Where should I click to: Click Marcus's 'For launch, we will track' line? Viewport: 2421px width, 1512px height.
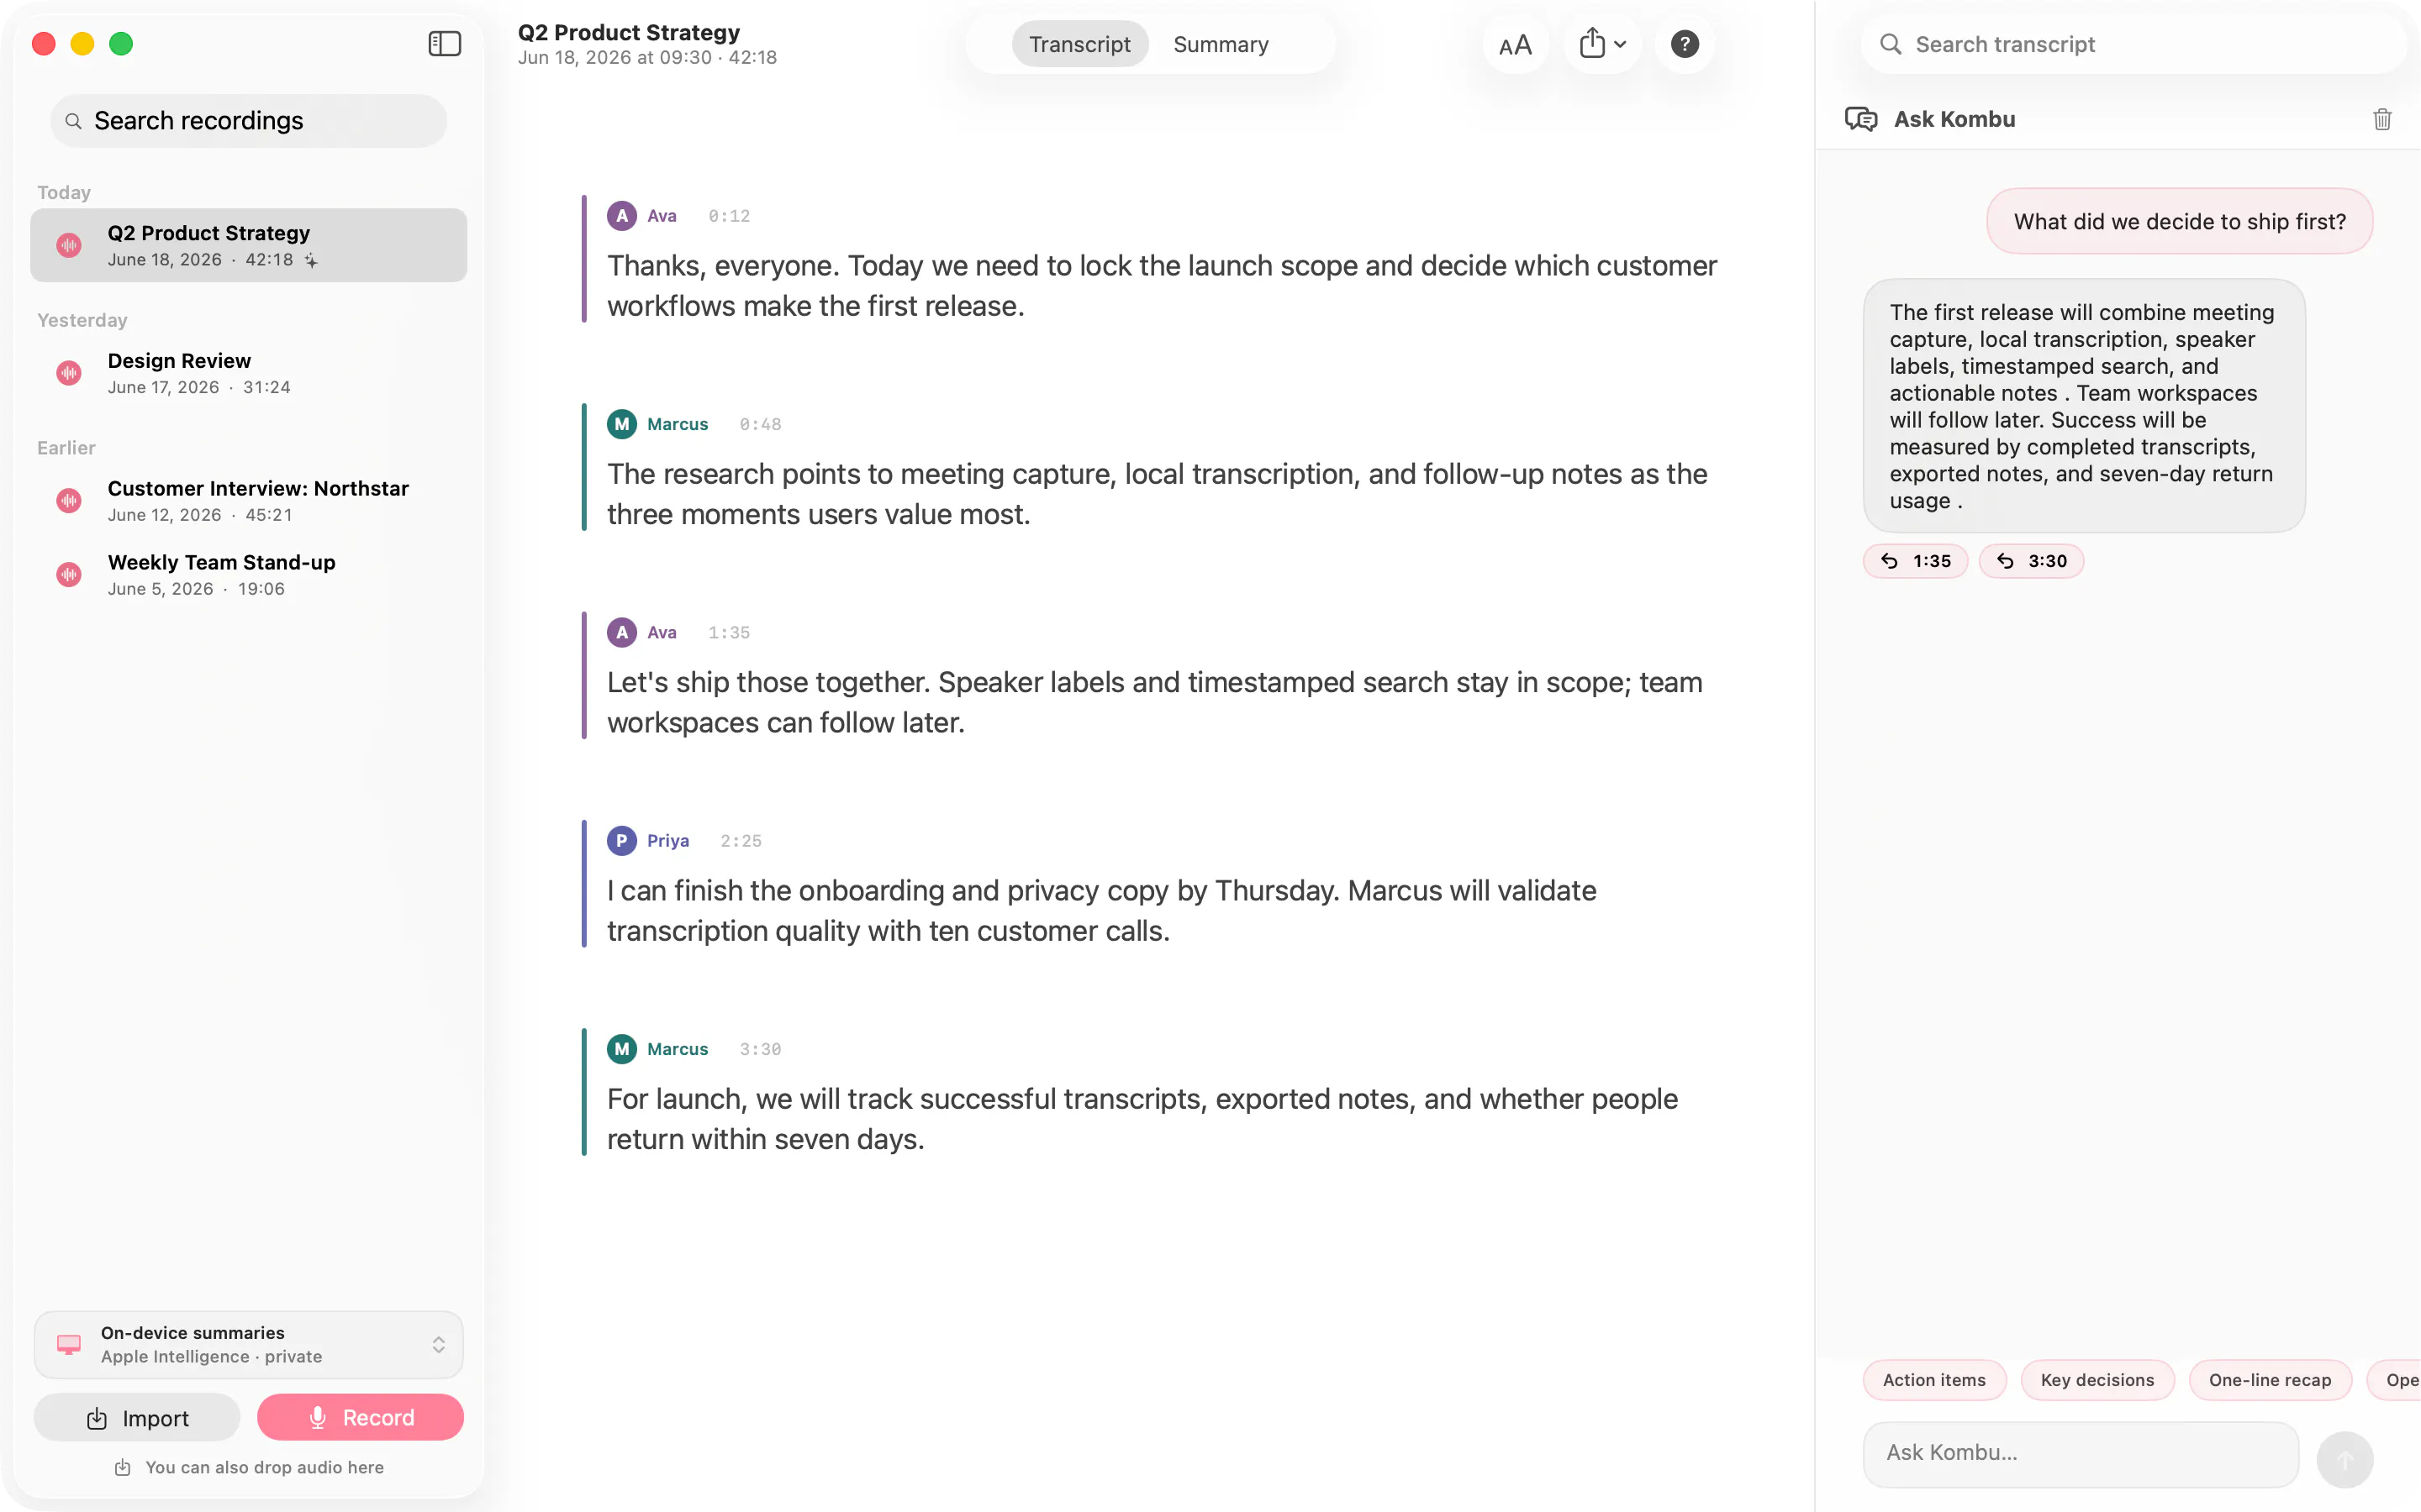coord(1142,1118)
